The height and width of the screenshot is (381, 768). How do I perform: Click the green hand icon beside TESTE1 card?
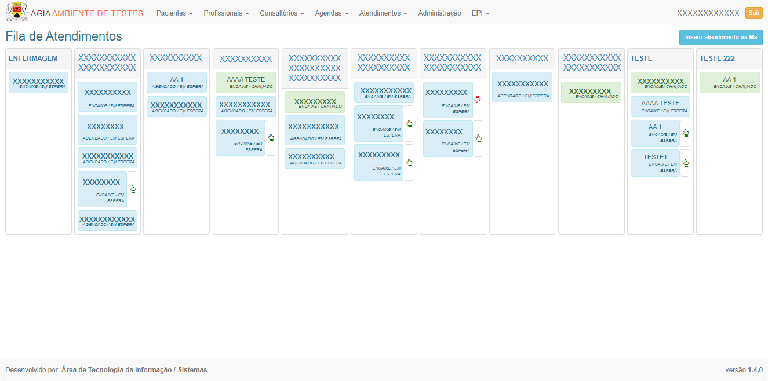[x=686, y=163]
